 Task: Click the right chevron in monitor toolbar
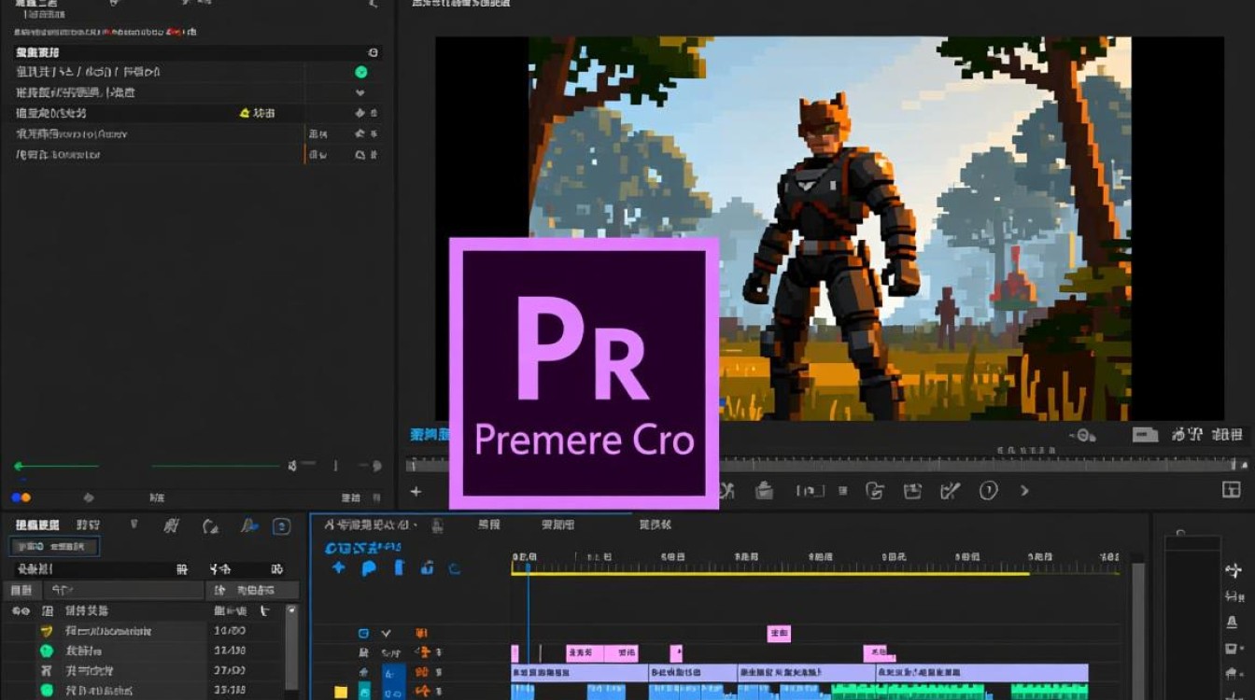click(x=1024, y=491)
